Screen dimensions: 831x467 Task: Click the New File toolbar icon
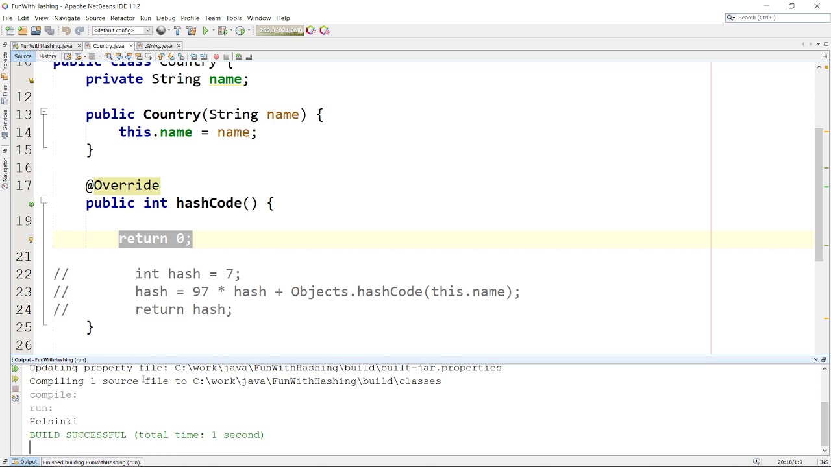10,30
